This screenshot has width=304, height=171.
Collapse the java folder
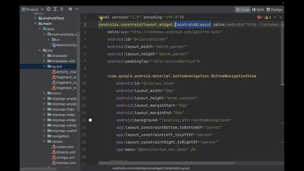pos(39,28)
